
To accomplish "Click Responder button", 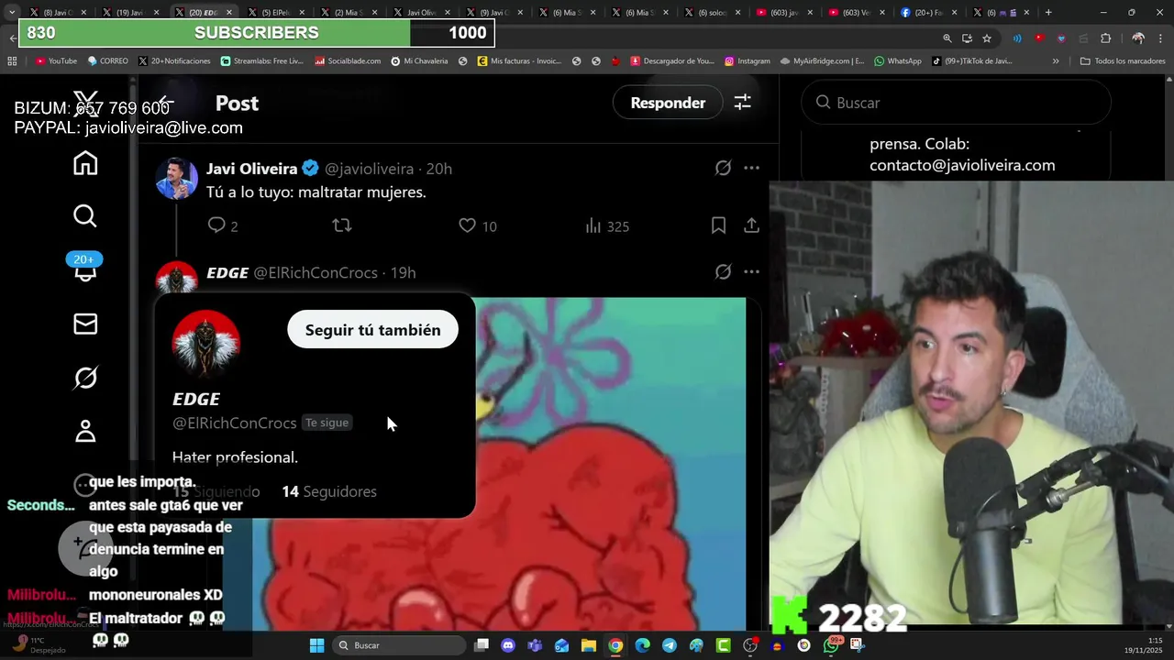I will [x=668, y=103].
